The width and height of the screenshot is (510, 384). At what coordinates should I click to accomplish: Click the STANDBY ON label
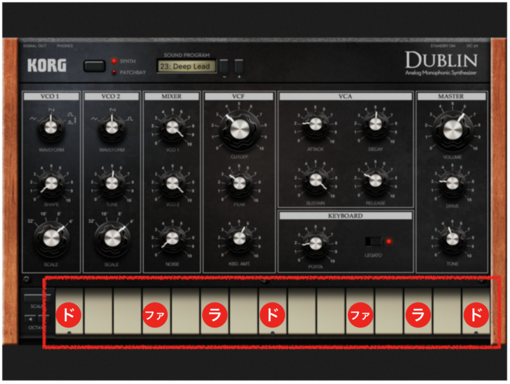[442, 46]
